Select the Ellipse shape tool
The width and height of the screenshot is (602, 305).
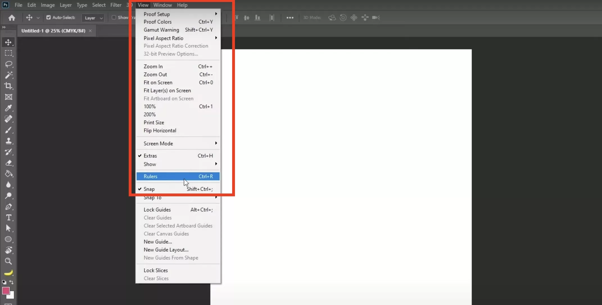coord(8,239)
